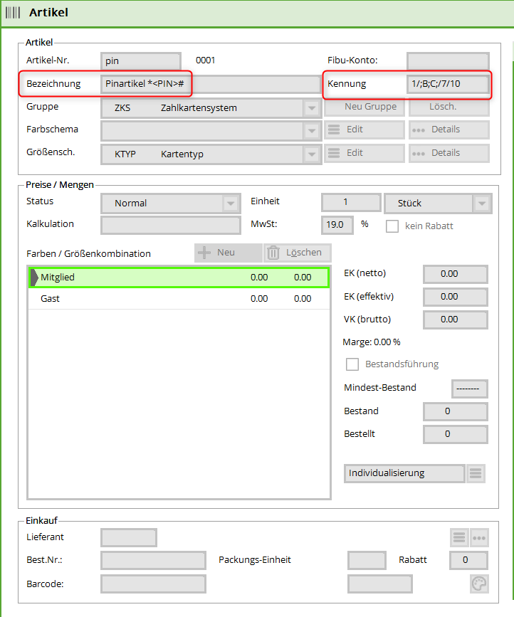
Task: Click the trash icon of Löschen
Action: pos(273,253)
